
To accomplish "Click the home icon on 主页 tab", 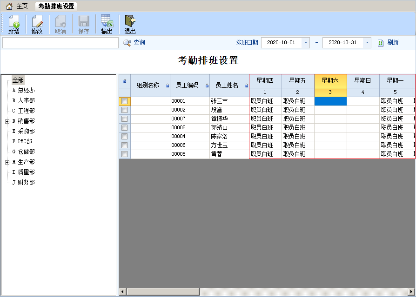I will pos(9,7).
